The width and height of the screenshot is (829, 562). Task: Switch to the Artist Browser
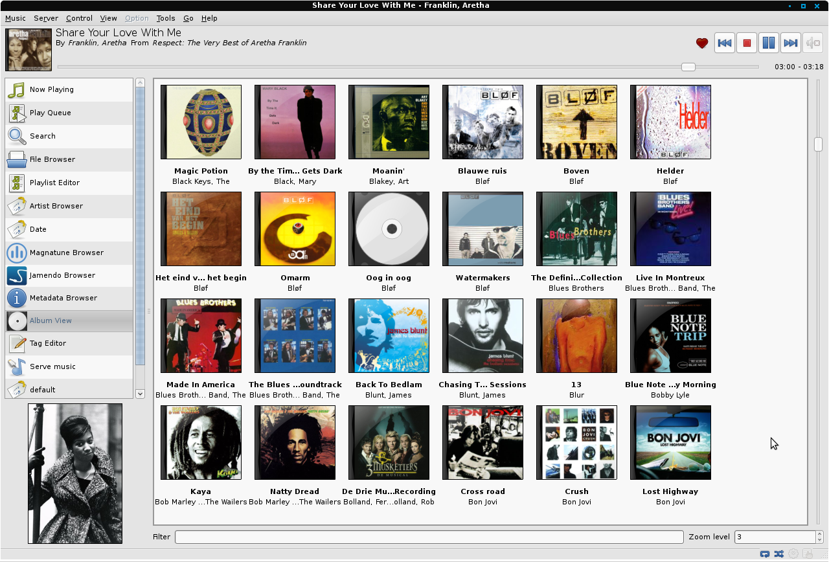pos(69,206)
